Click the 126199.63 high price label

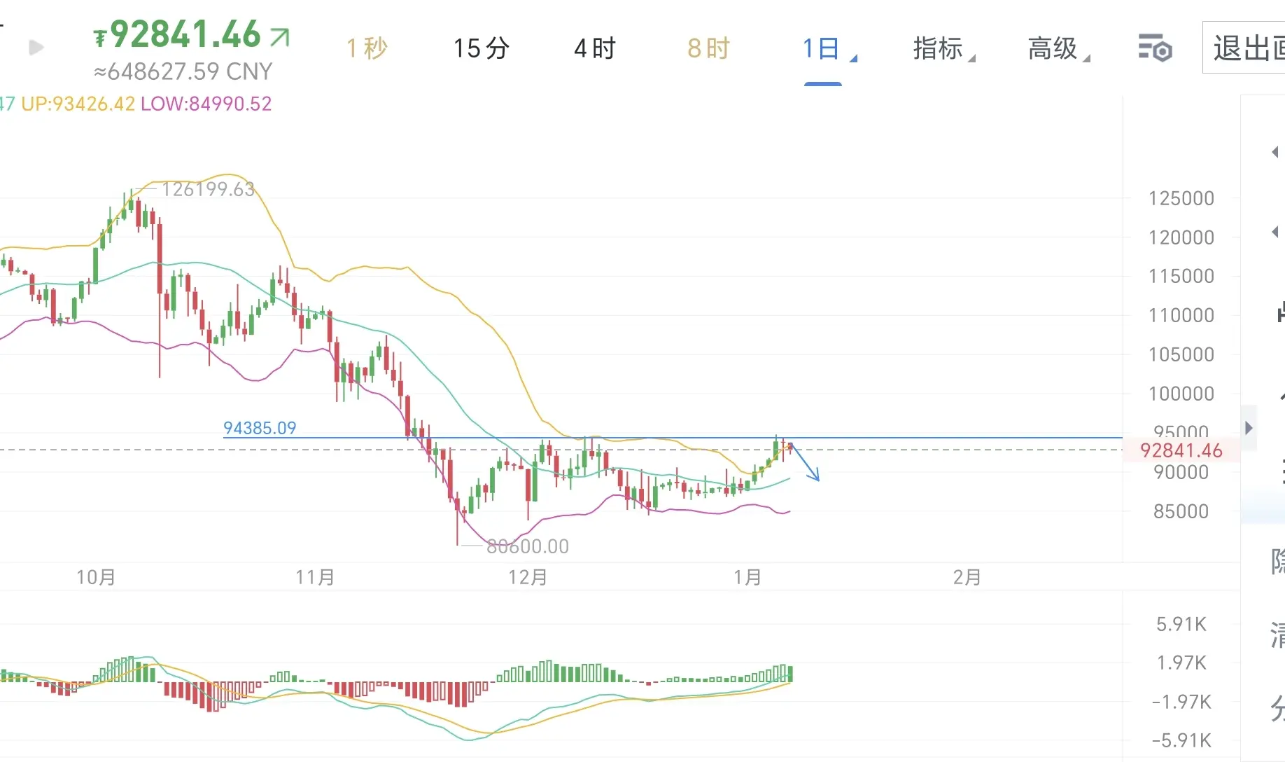pos(208,189)
